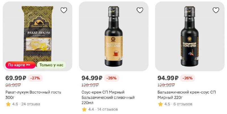The image size is (227, 114).
Task: Open the сливочный соус-крем bottle image
Action: click(113, 36)
